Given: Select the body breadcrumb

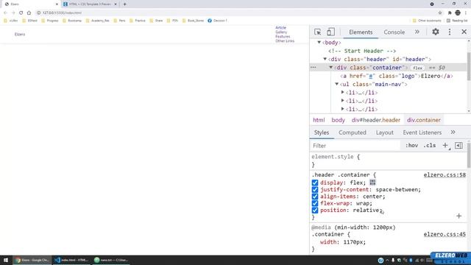Looking at the screenshot, I should tap(338, 120).
